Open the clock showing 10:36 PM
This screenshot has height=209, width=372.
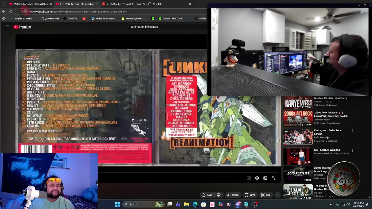point(359,204)
